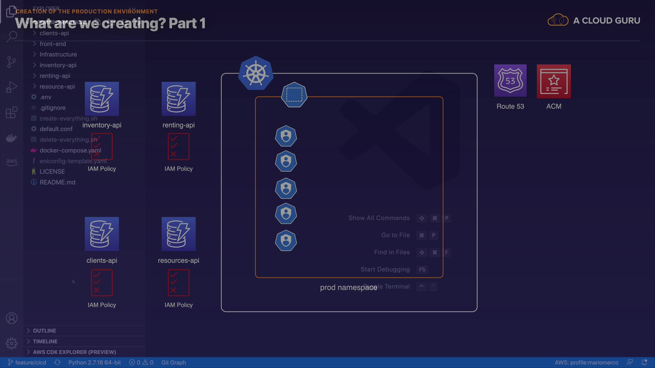Expand the TIMELINE section
Image resolution: width=655 pixels, height=368 pixels.
(45, 341)
